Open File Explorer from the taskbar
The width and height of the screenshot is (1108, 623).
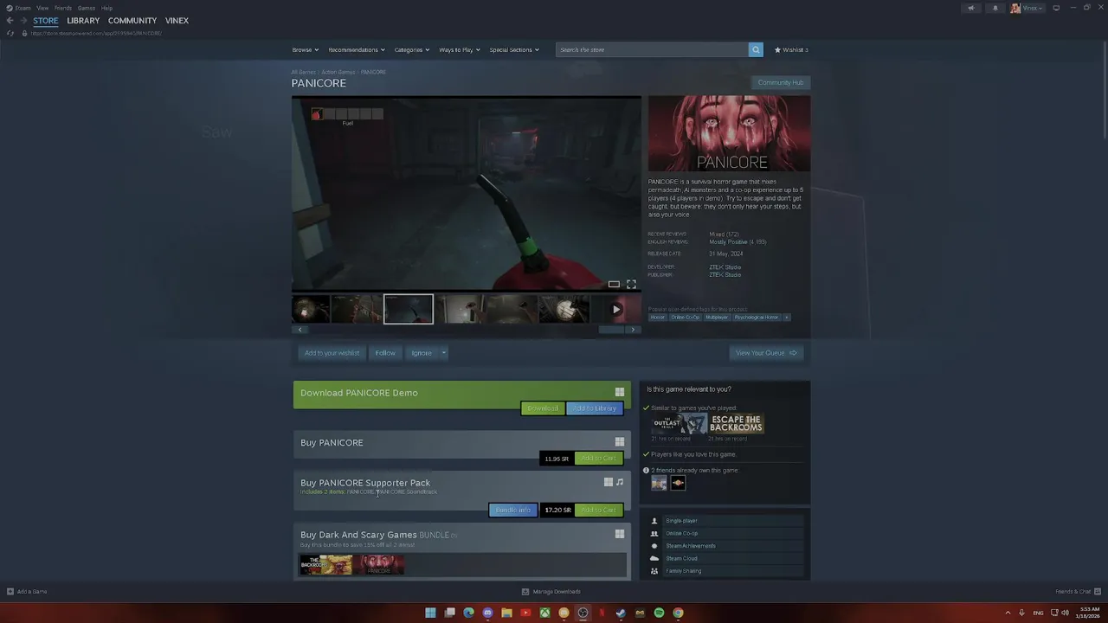(x=506, y=613)
